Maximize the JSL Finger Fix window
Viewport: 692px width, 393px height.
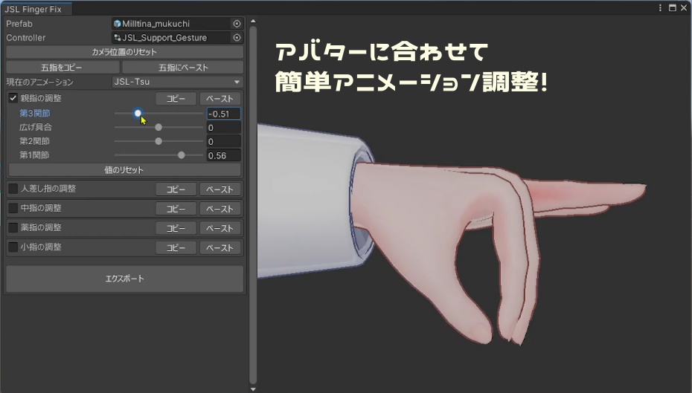[672, 8]
